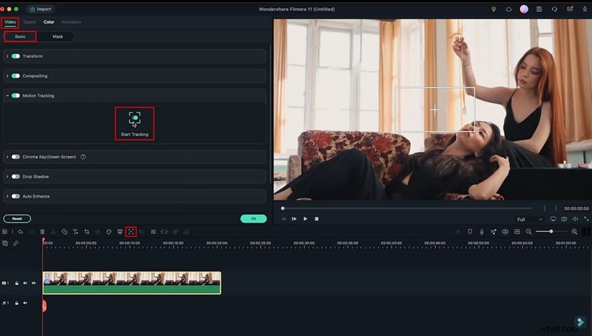Click the save project disk icon
This screenshot has width=592, height=336.
(539, 9)
